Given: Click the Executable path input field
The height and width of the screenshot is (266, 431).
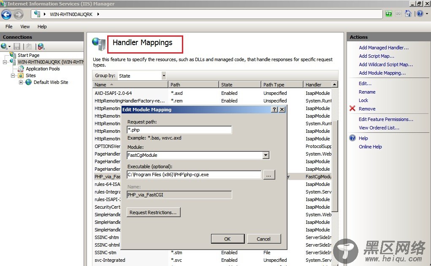Looking at the screenshot, I should 194,175.
